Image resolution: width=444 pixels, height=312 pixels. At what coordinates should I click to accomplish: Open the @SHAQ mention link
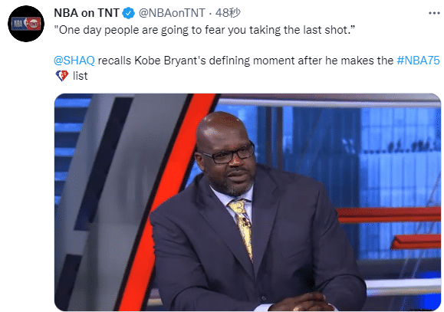[x=74, y=61]
